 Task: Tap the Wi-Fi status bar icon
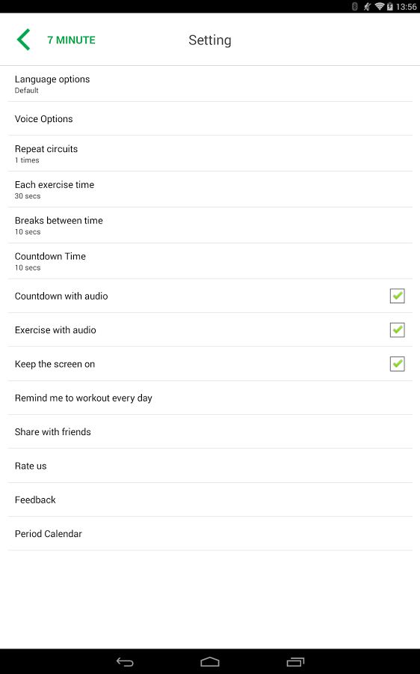tap(379, 7)
